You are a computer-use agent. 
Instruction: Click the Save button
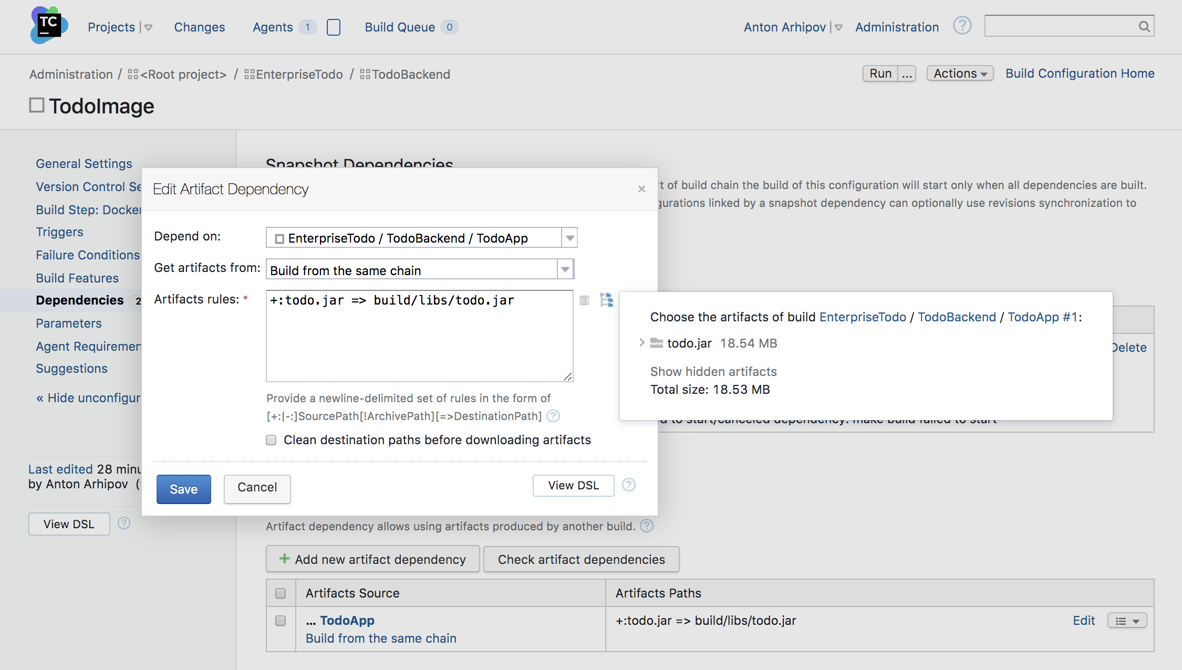click(184, 489)
